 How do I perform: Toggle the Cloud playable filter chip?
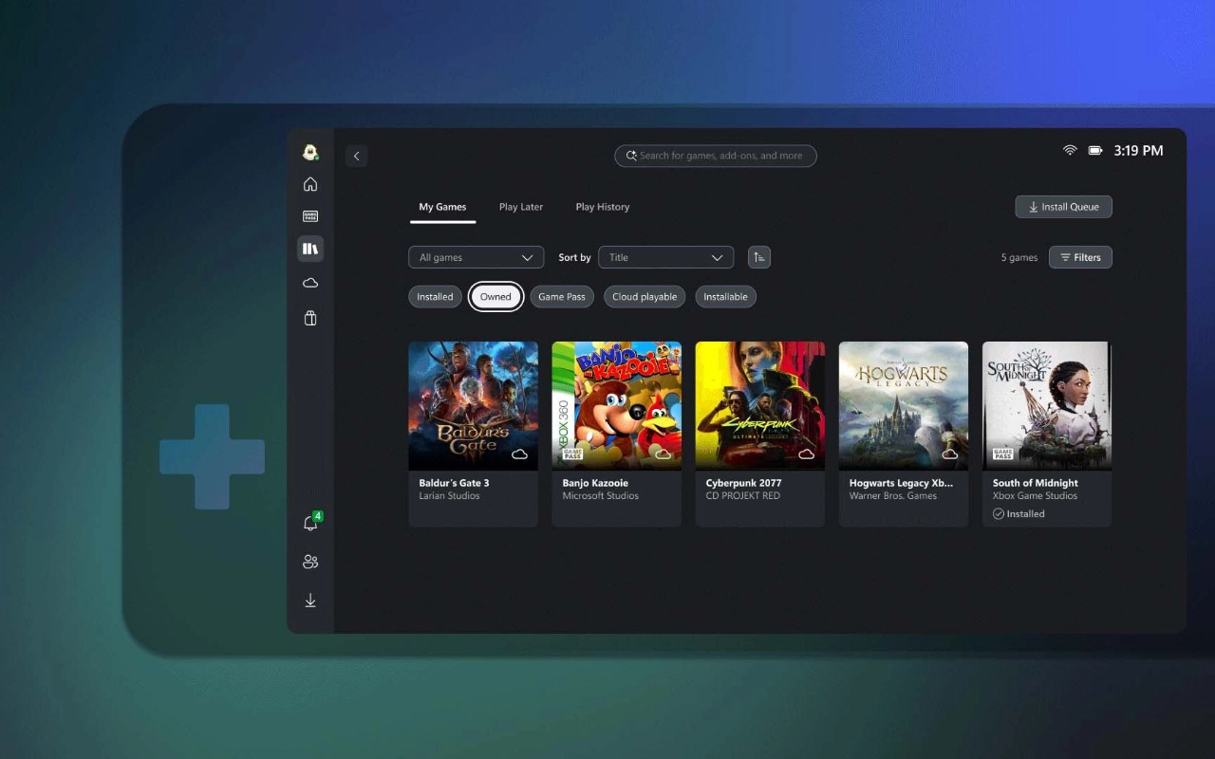(645, 297)
